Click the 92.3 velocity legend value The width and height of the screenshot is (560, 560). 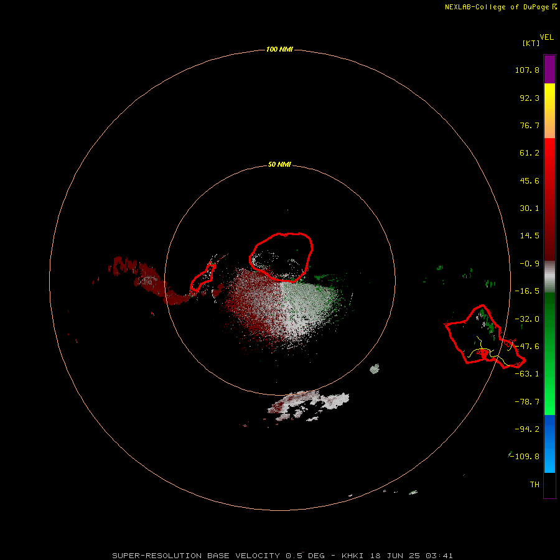[530, 98]
